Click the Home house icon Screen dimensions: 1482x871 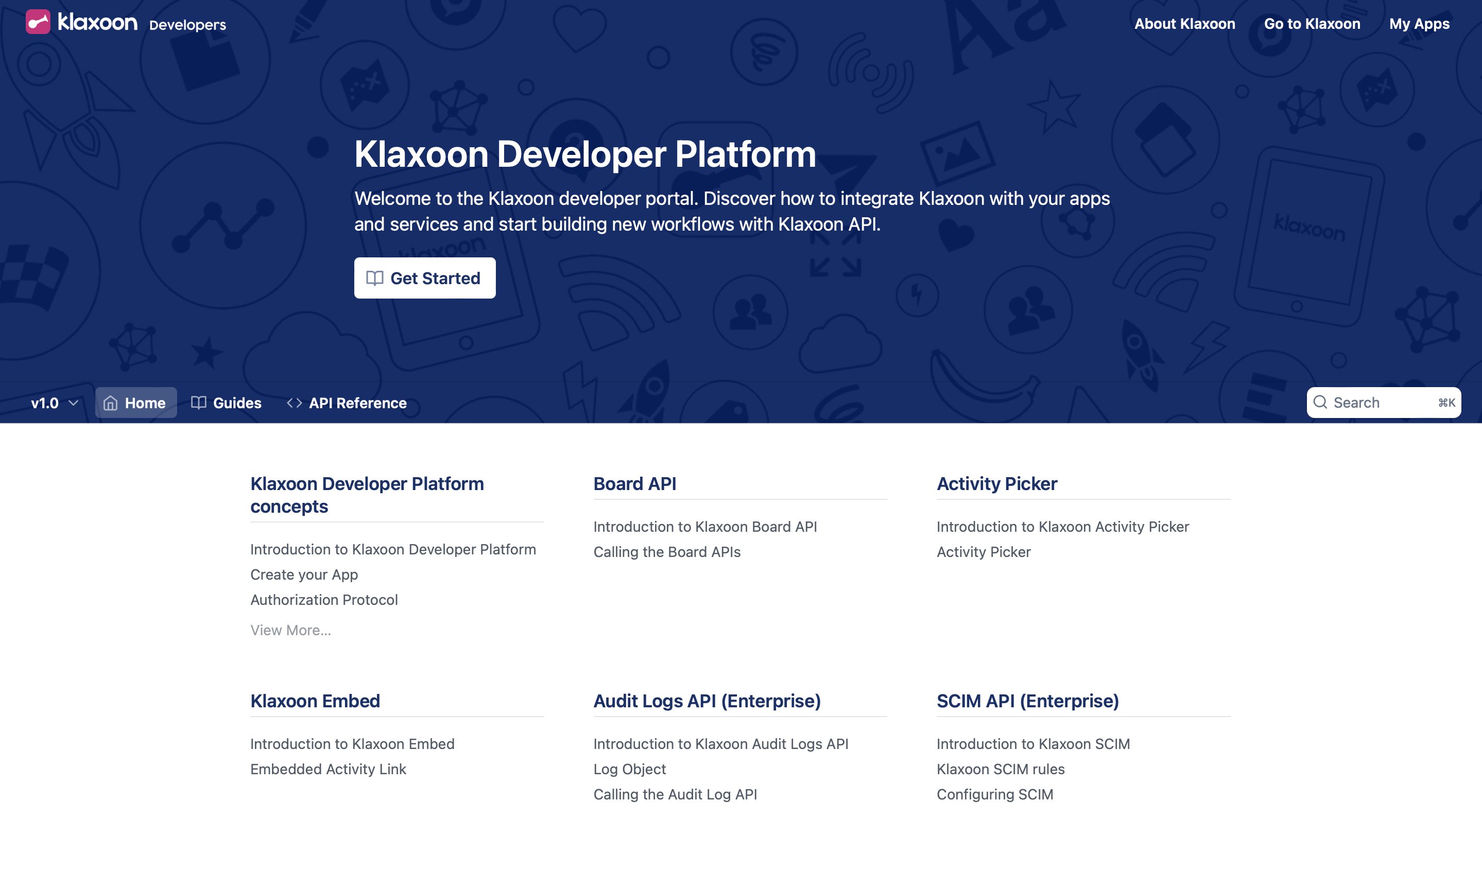[111, 403]
